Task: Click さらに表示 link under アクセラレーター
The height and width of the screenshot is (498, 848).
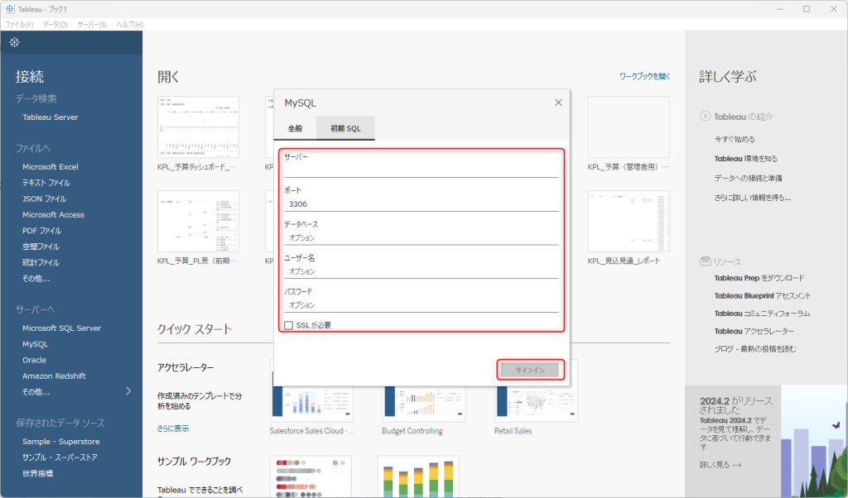Action: tap(173, 429)
